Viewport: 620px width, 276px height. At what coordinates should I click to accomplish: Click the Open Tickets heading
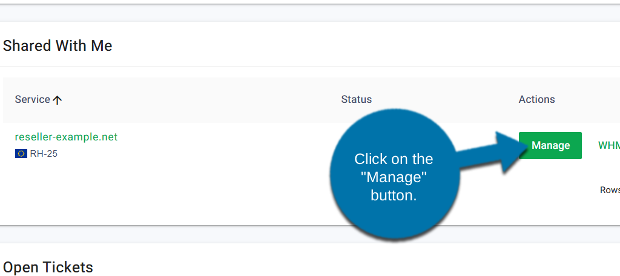48,267
